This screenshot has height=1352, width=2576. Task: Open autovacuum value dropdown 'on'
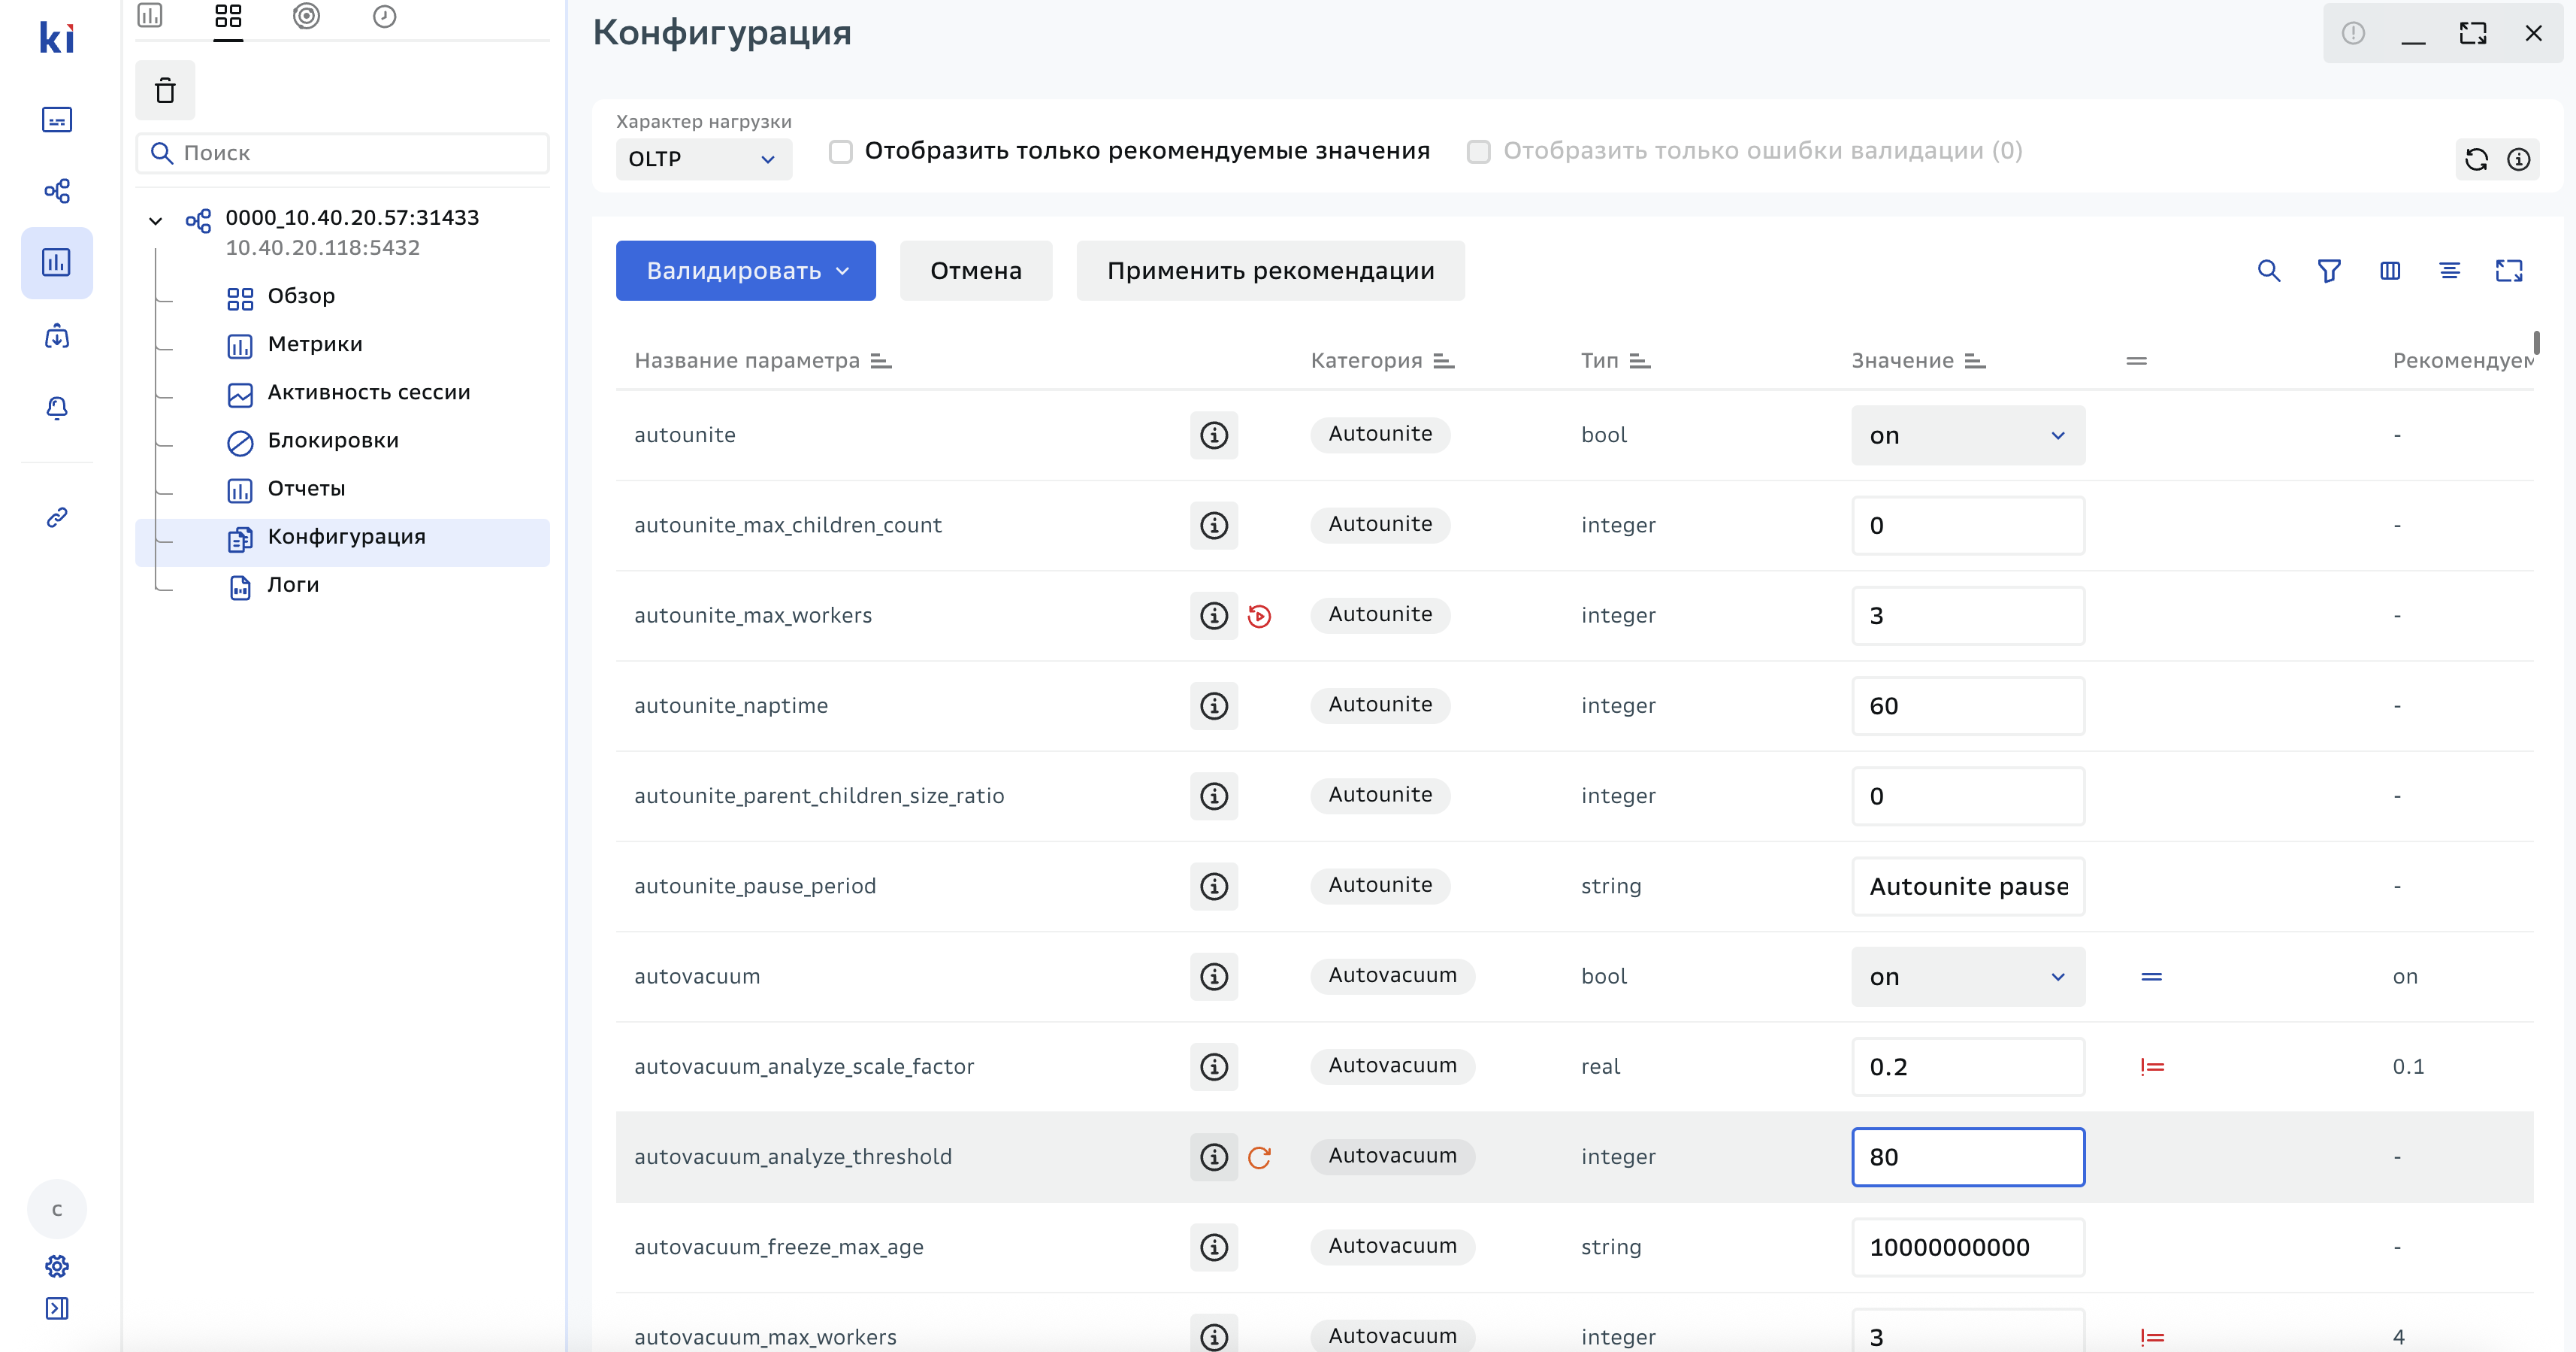pyautogui.click(x=1968, y=977)
